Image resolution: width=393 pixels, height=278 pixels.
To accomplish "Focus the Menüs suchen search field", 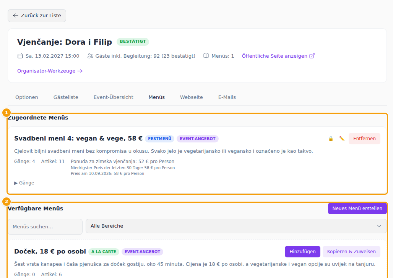I will tap(45, 227).
